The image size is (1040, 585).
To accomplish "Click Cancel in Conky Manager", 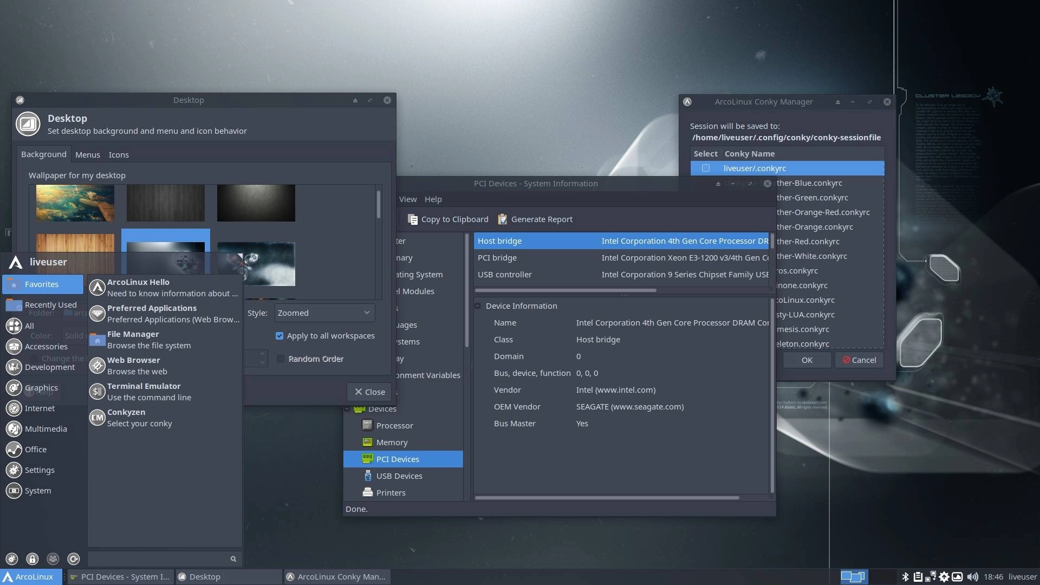I will [x=859, y=360].
